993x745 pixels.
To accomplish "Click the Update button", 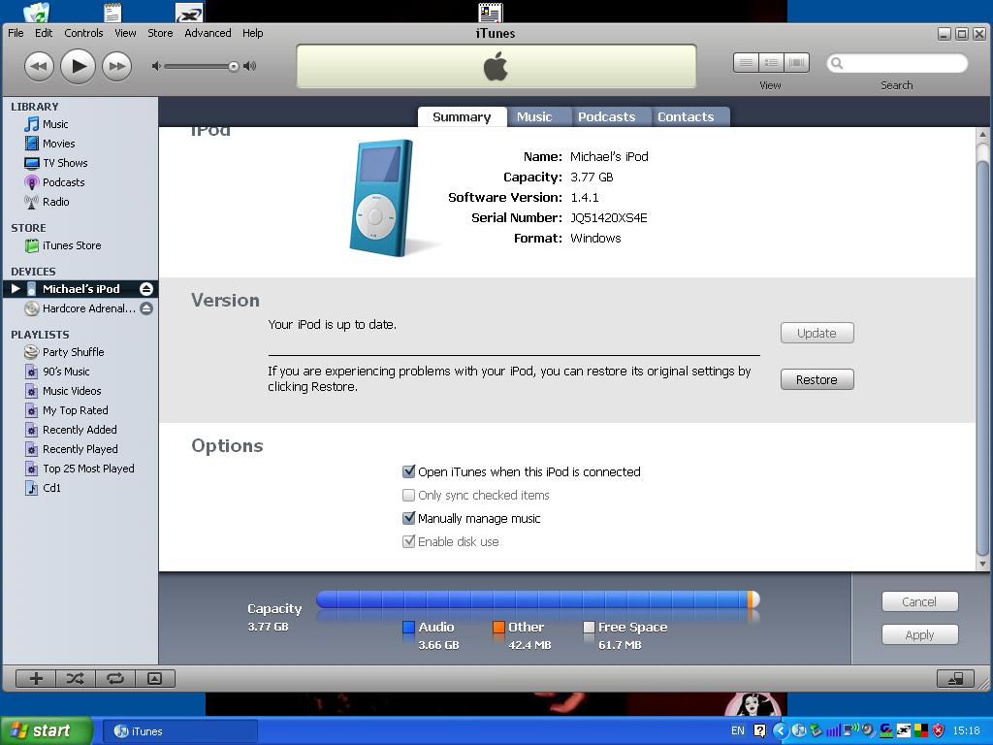I will pos(817,334).
